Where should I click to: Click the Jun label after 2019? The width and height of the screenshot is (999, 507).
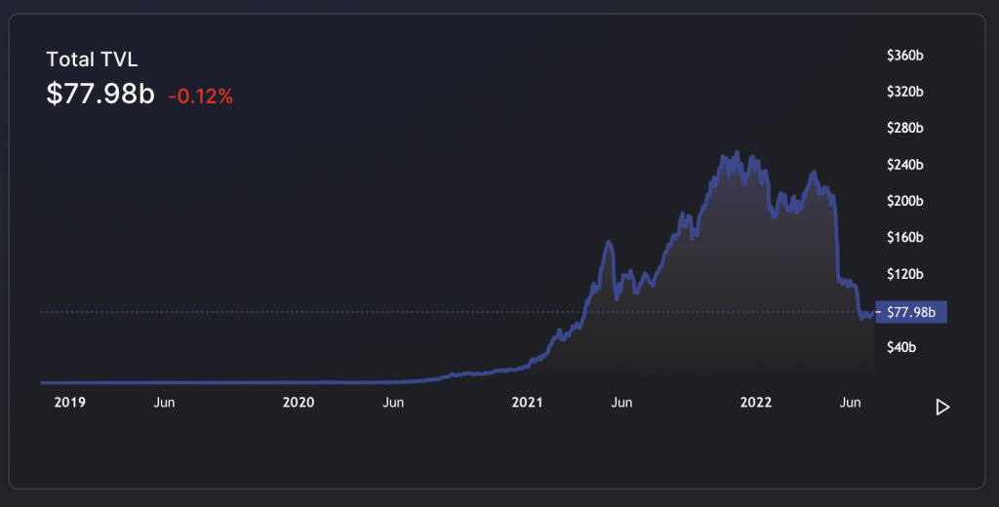[164, 403]
